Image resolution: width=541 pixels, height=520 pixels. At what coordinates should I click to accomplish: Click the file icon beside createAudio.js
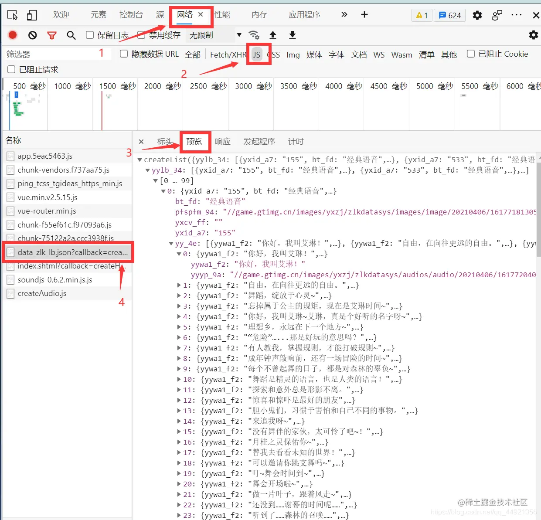click(x=10, y=293)
